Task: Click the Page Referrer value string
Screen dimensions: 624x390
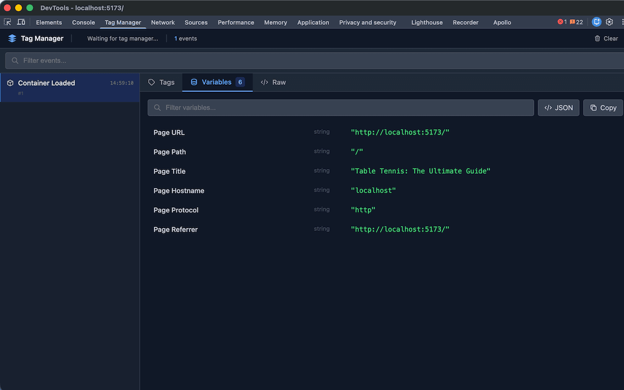Action: click(400, 229)
